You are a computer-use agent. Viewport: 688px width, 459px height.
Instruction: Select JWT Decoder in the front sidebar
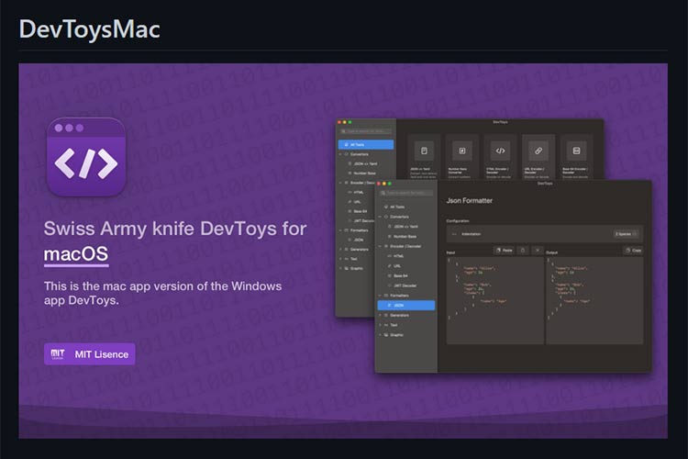pyautogui.click(x=400, y=285)
